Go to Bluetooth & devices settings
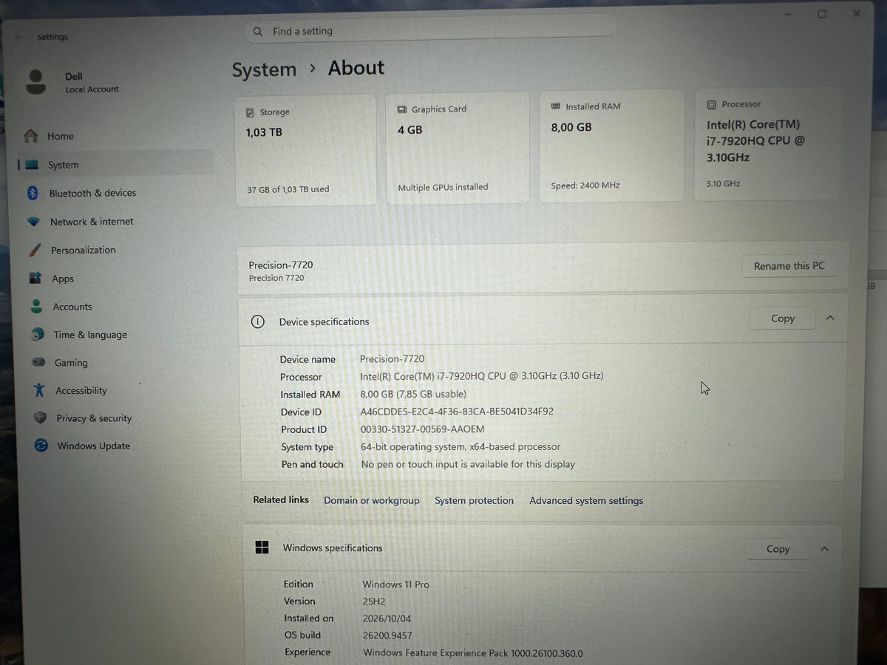This screenshot has width=887, height=665. 92,193
